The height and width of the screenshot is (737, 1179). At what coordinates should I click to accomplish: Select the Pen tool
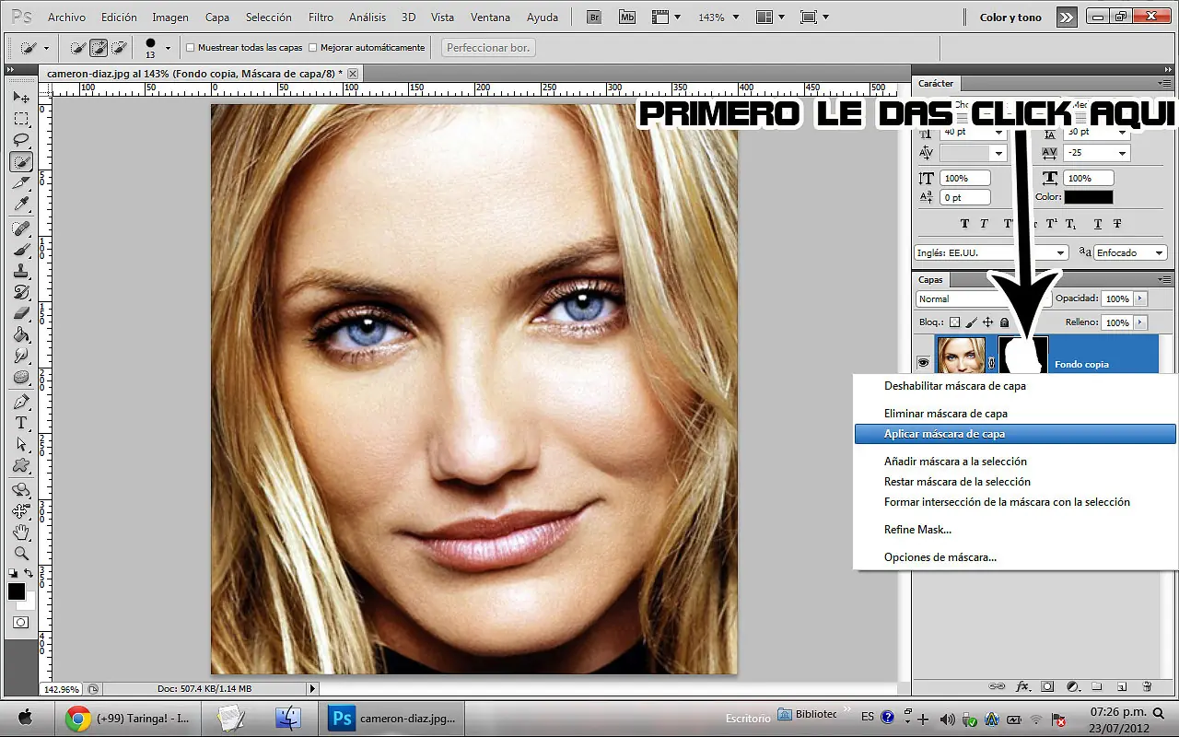[21, 402]
